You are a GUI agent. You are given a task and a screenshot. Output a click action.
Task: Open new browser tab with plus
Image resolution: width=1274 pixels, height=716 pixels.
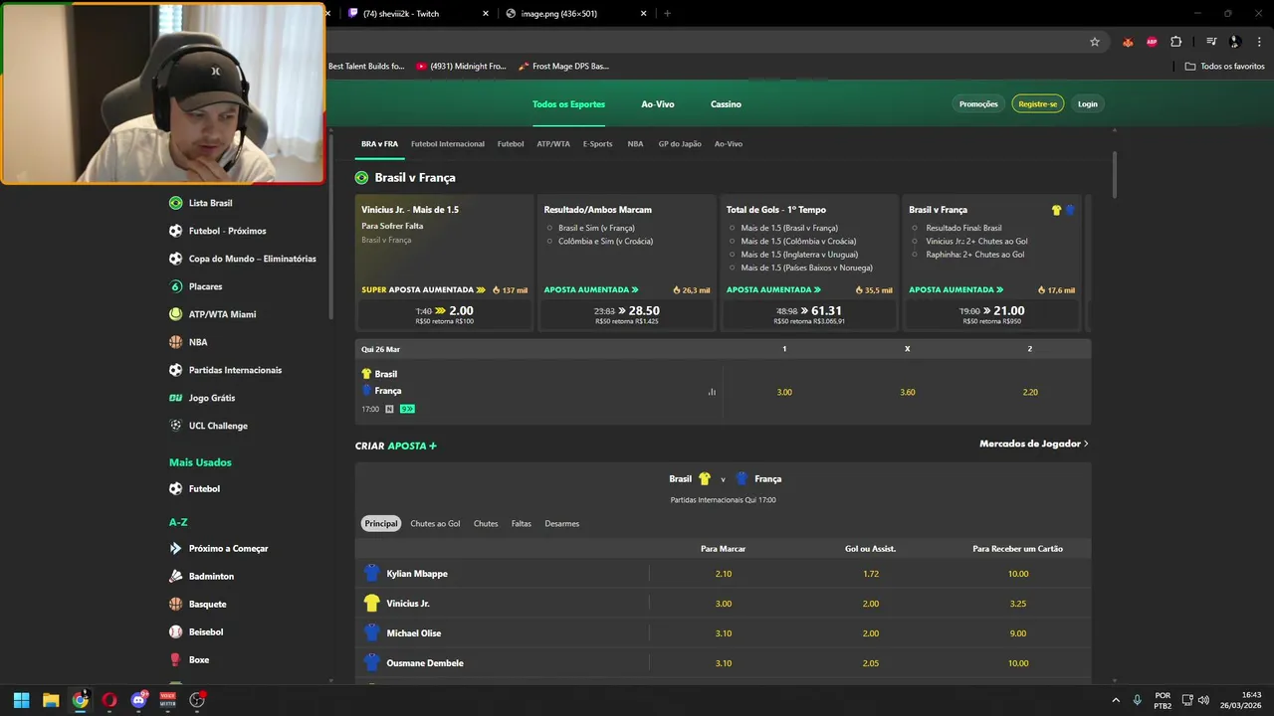667,14
